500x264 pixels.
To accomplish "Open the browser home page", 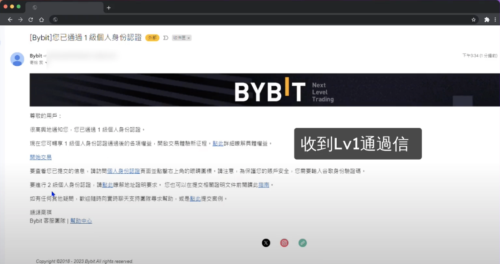I will tap(41, 20).
